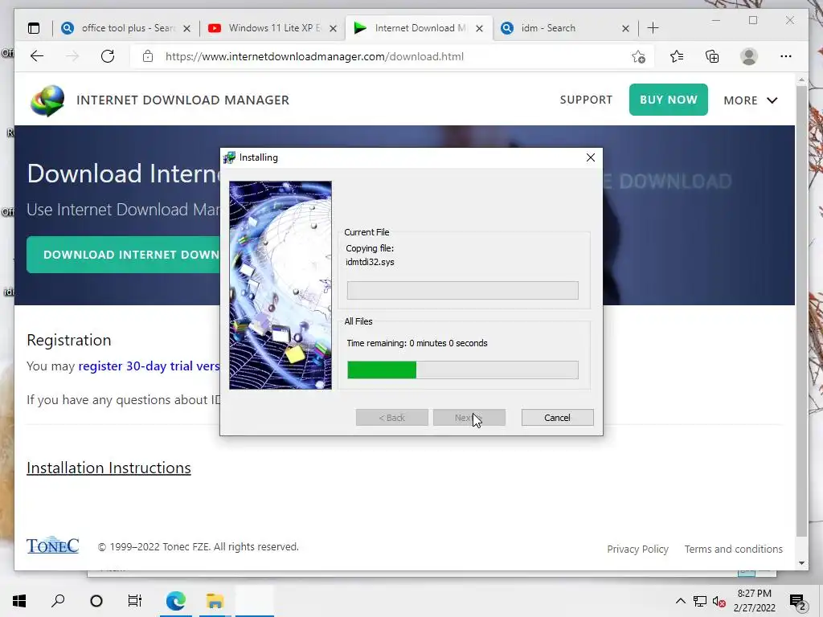Open the Installation Instructions link

(109, 468)
